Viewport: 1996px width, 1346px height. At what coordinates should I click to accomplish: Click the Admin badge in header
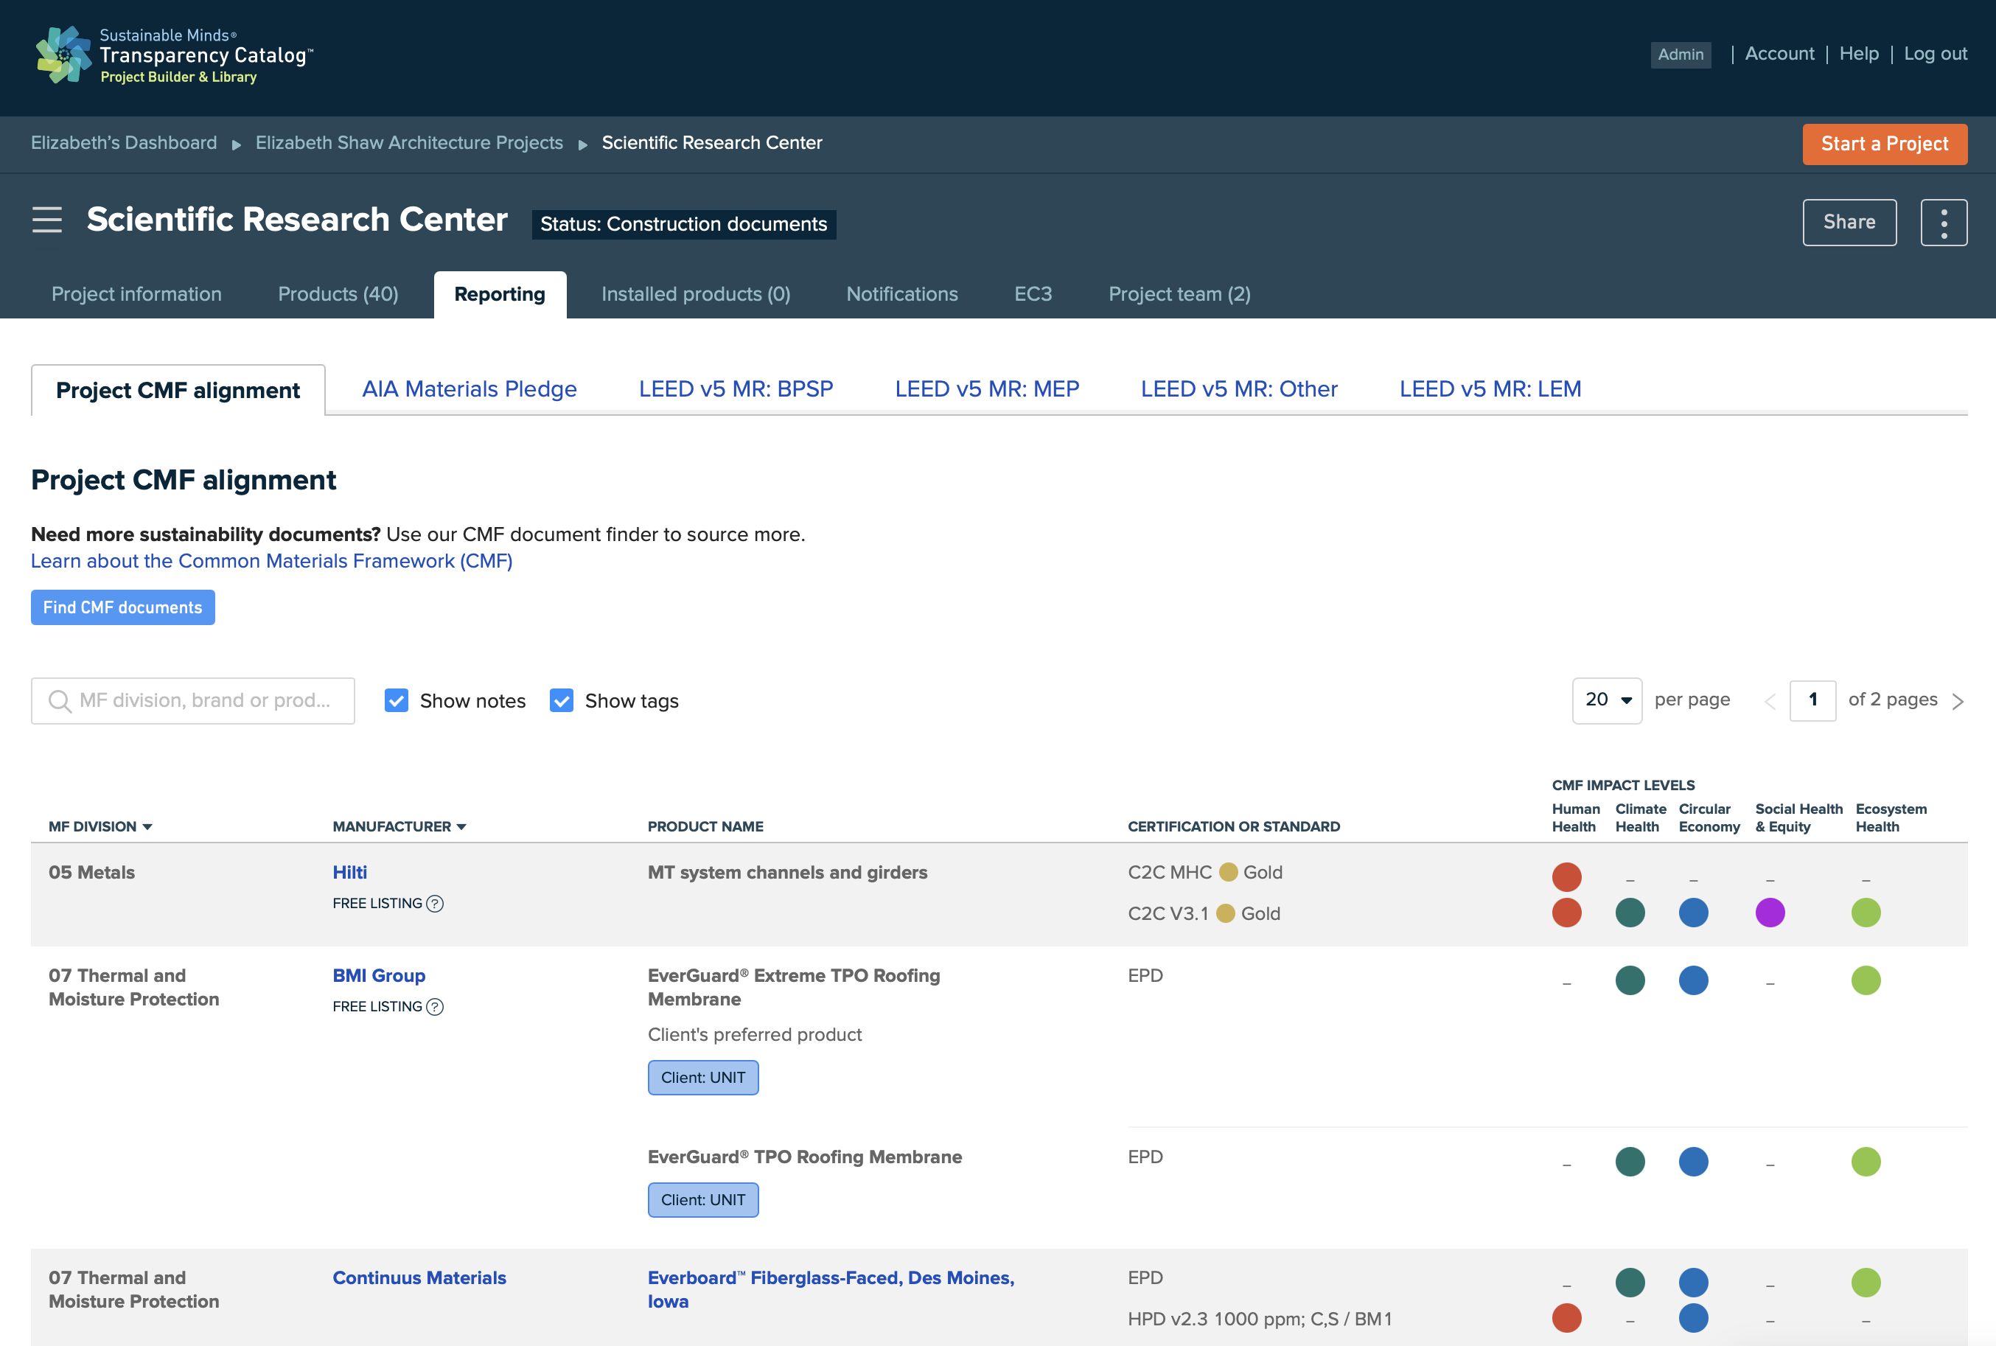click(1681, 55)
